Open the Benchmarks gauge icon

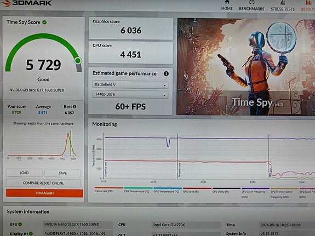pos(251,2)
